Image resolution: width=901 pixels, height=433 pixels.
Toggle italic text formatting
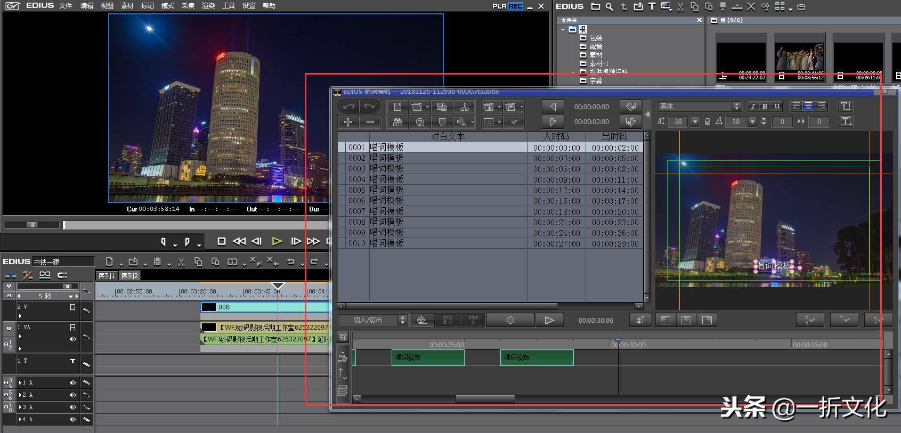coord(753,106)
